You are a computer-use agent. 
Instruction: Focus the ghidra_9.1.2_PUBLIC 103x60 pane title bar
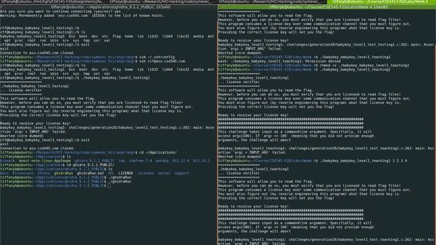(x=109, y=7)
